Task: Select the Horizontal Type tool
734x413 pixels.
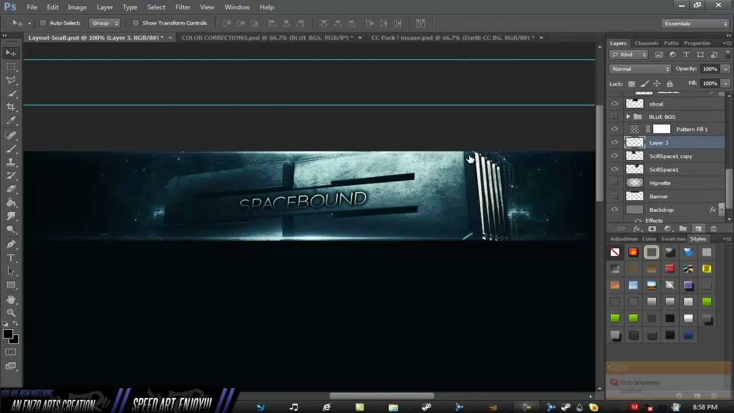Action: click(x=11, y=258)
